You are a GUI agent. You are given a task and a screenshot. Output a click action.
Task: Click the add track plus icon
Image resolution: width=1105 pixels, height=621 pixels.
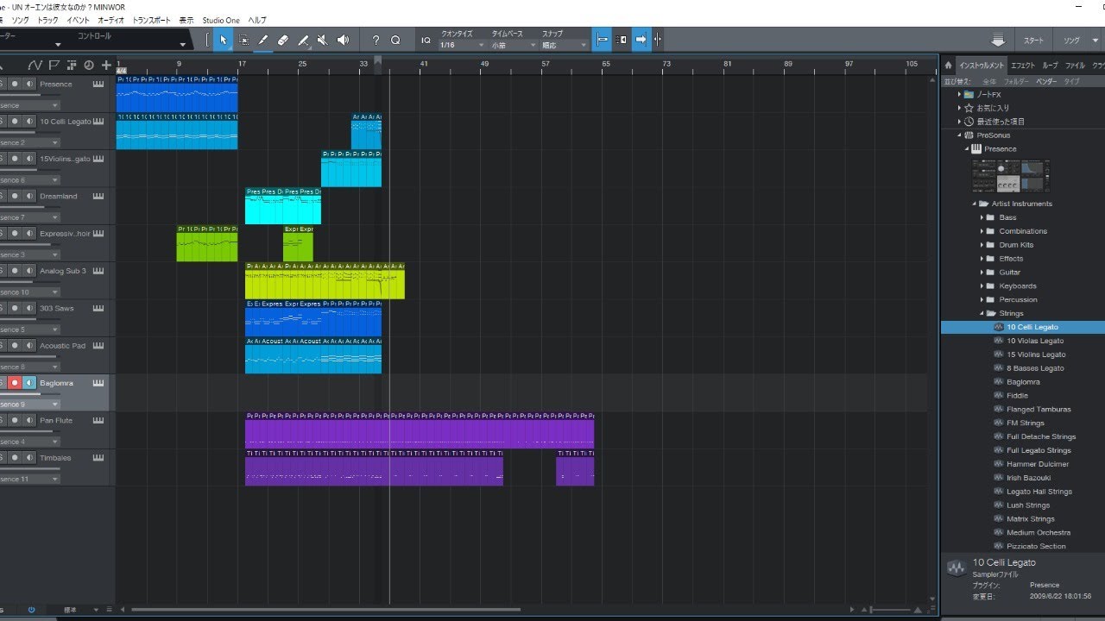pyautogui.click(x=106, y=65)
